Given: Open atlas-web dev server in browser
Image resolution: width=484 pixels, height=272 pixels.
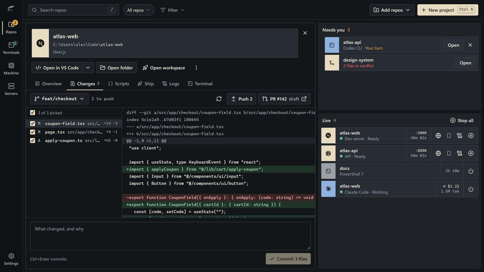Looking at the screenshot, I should coord(438,135).
